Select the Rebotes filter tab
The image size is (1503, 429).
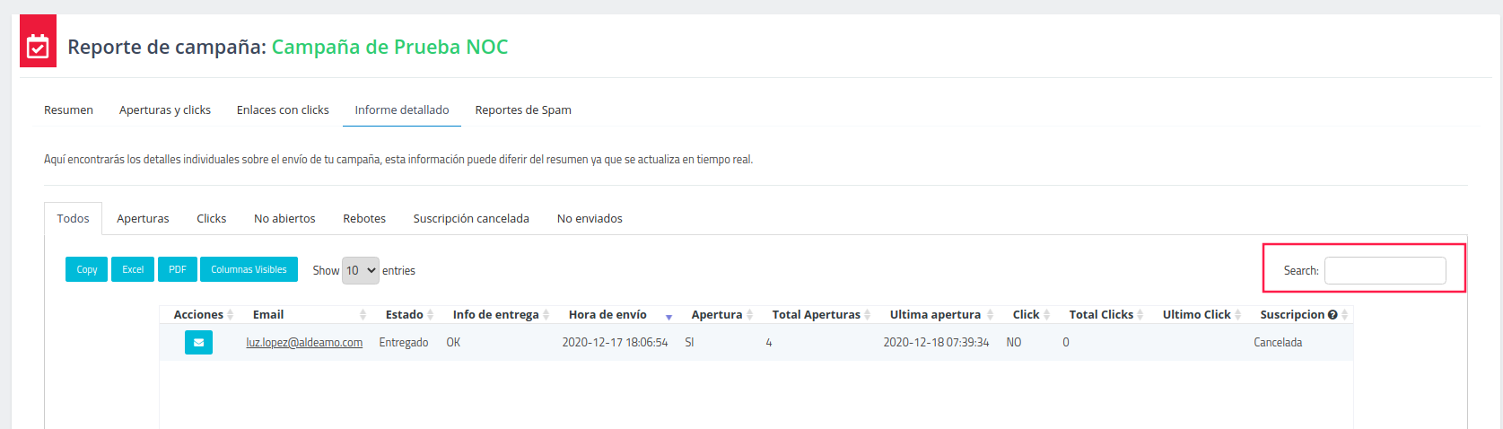(x=364, y=219)
